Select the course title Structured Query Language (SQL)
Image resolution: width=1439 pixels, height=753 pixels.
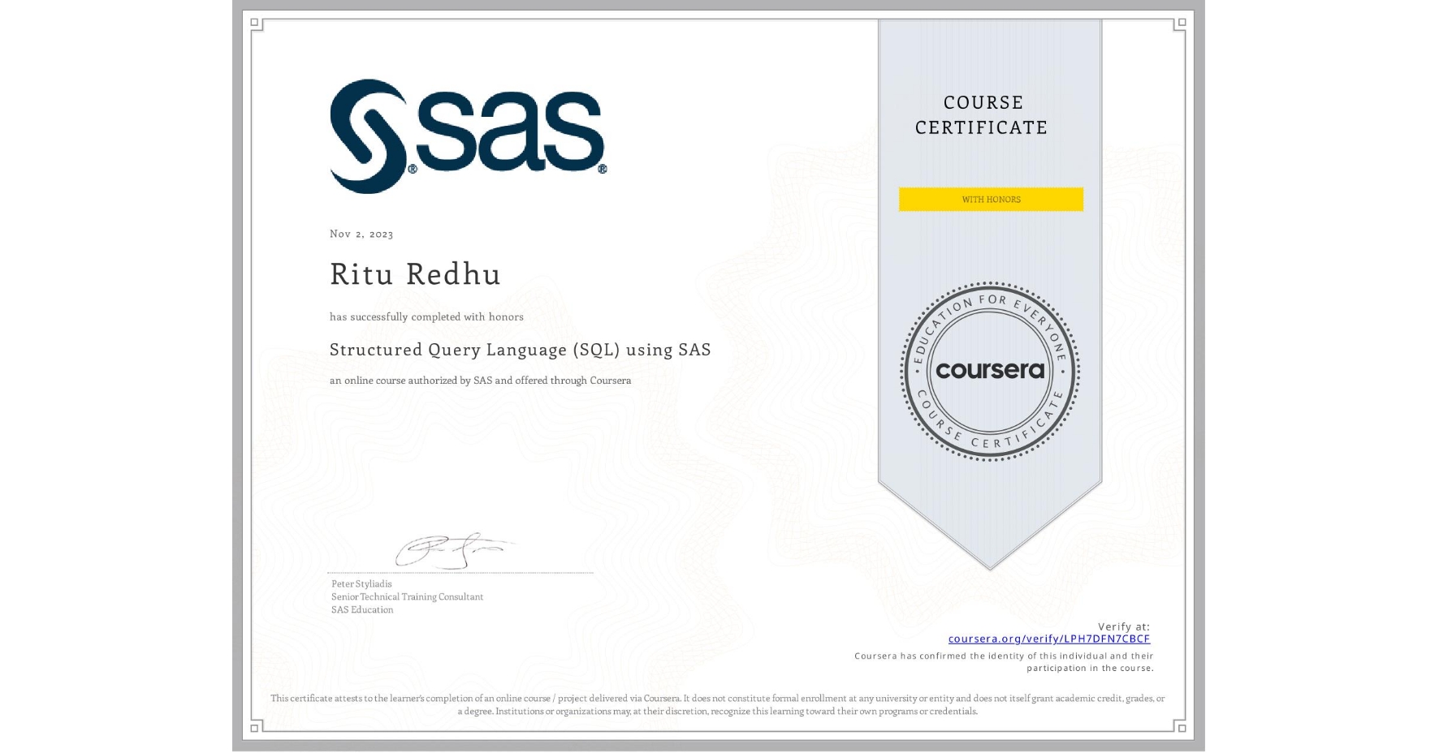tap(520, 349)
